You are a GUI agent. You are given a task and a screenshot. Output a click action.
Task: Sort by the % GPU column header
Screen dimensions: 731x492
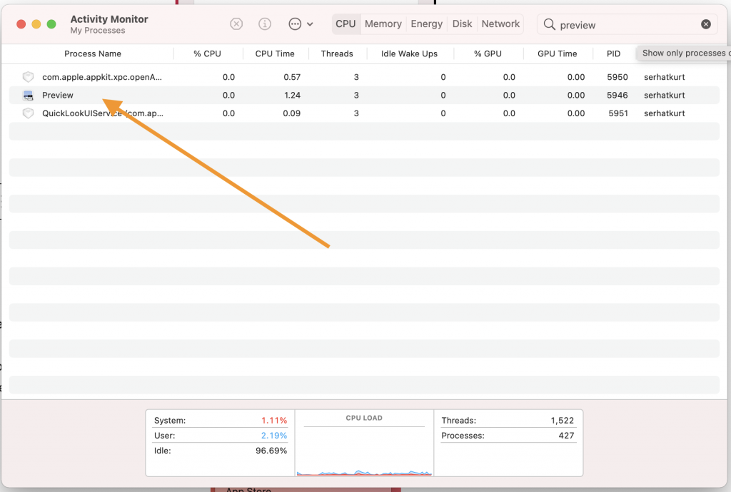click(488, 53)
